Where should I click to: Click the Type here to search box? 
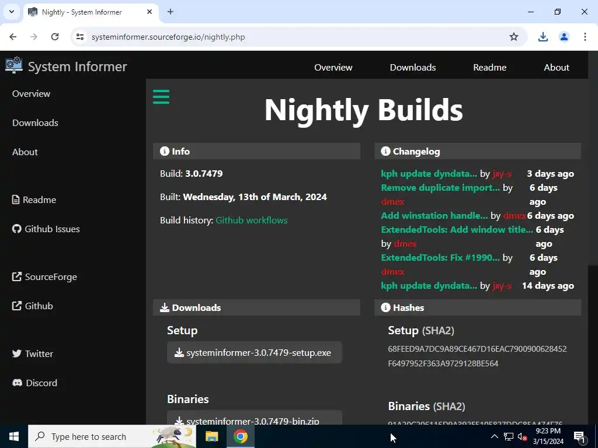112,436
